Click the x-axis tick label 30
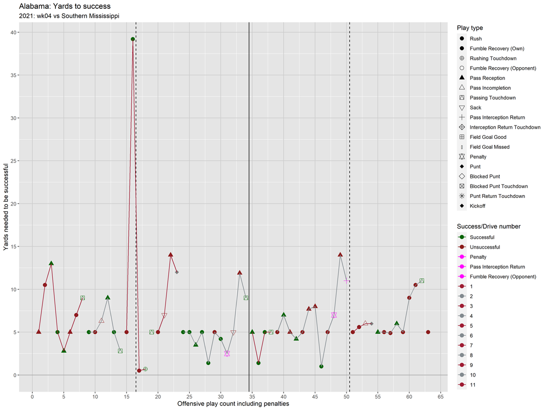Image resolution: width=547 pixels, height=410 pixels. [221, 396]
